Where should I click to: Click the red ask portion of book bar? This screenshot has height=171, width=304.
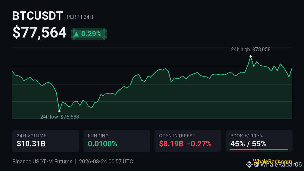click(x=272, y=150)
